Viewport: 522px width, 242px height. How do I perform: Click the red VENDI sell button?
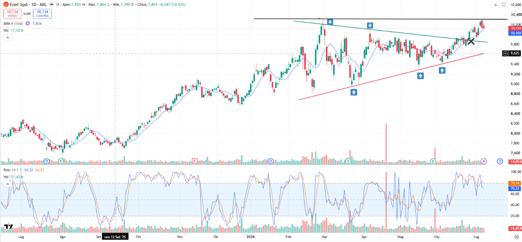tap(12, 14)
